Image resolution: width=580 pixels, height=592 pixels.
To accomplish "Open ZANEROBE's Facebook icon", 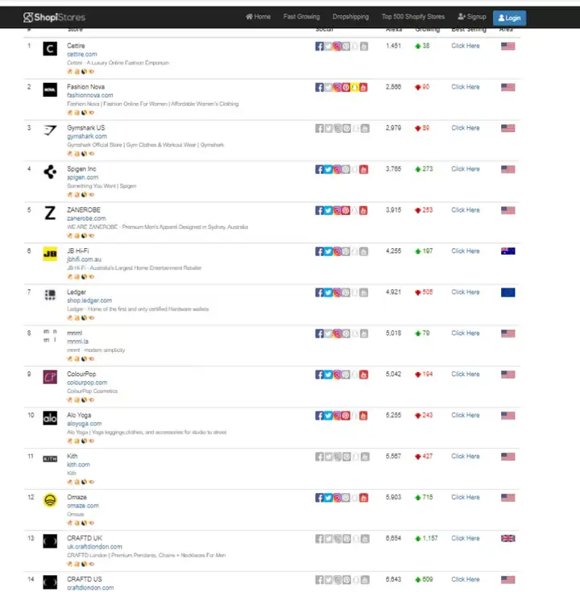I will click(x=320, y=211).
